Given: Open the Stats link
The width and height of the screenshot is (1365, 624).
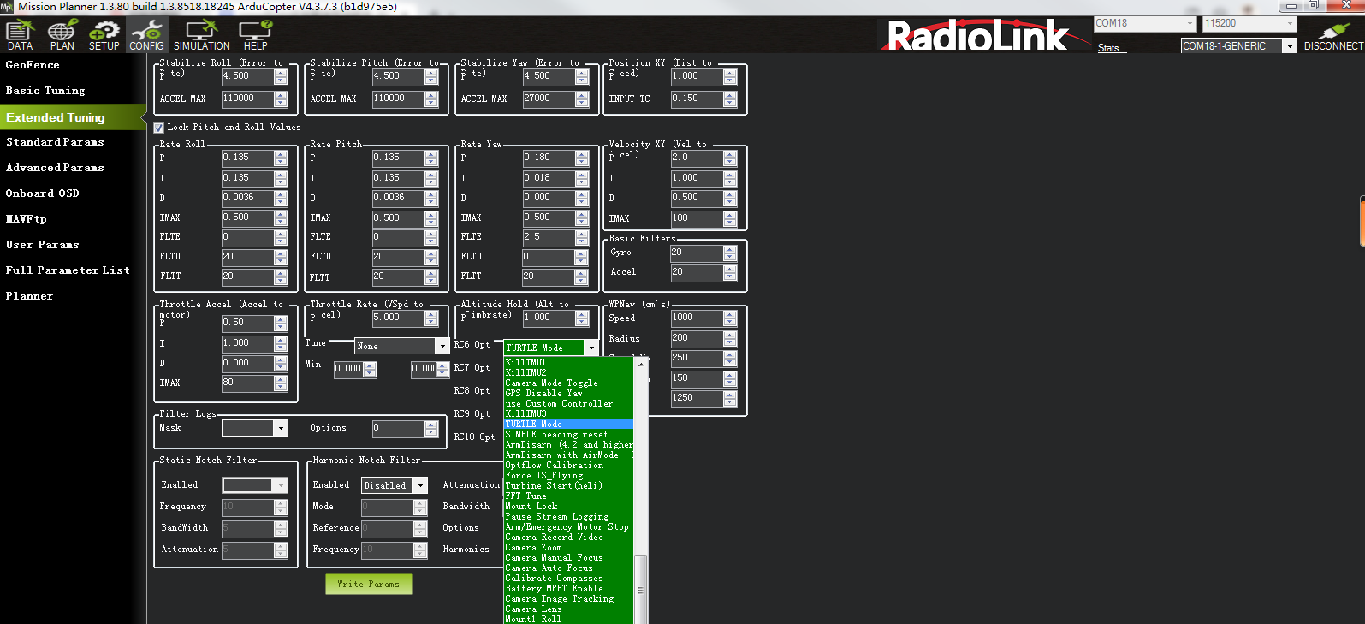Looking at the screenshot, I should pos(1112,48).
